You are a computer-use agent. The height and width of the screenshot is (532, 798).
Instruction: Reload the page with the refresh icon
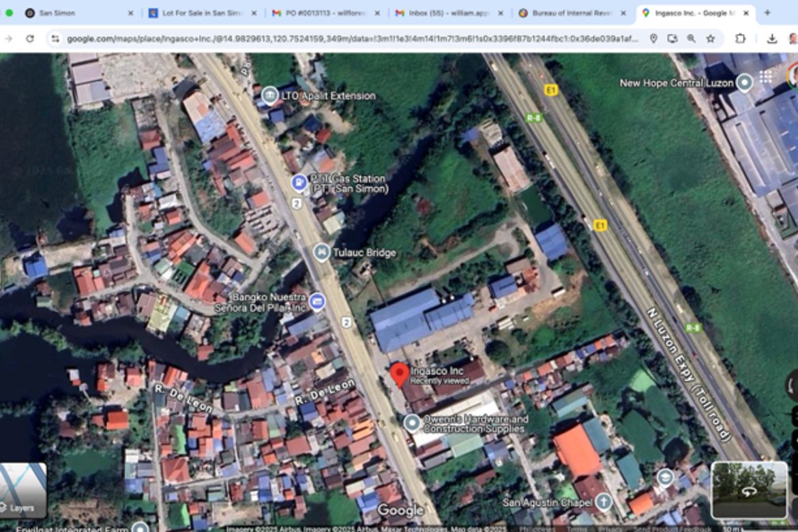click(x=30, y=39)
